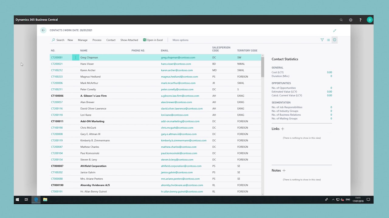The image size is (389, 218).
Task: Add a new note with the plus icon
Action: (x=284, y=170)
